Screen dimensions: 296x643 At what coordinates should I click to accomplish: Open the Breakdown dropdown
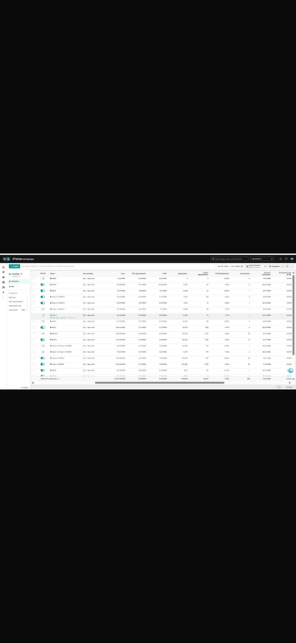276,266
